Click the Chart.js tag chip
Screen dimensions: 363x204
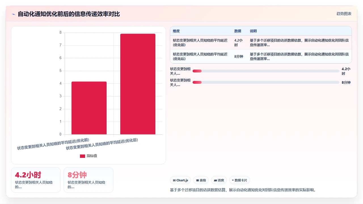180,180
